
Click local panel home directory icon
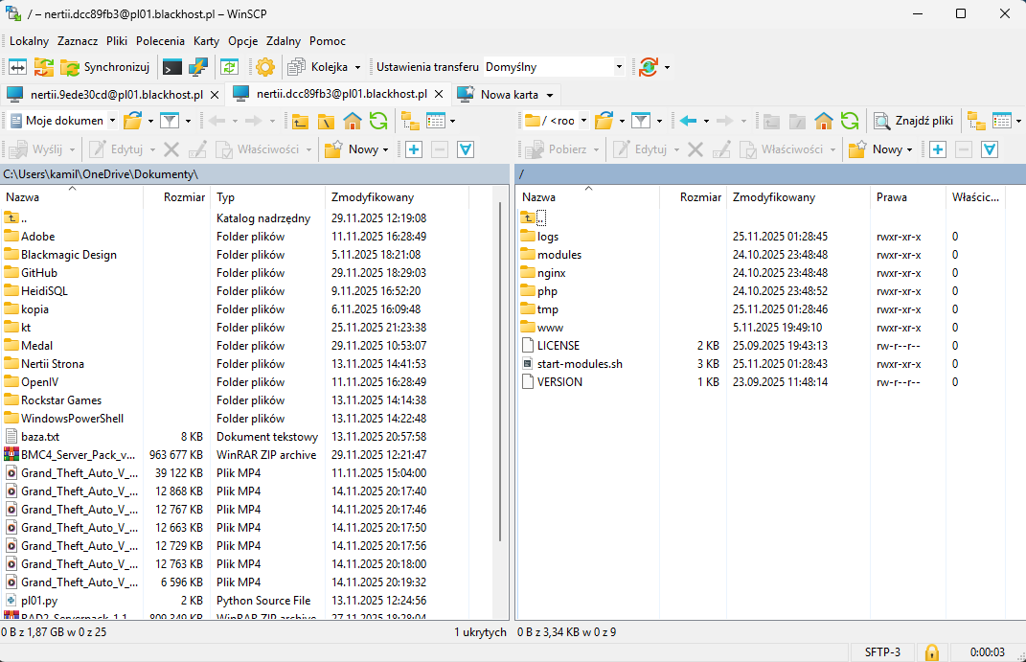pos(352,121)
